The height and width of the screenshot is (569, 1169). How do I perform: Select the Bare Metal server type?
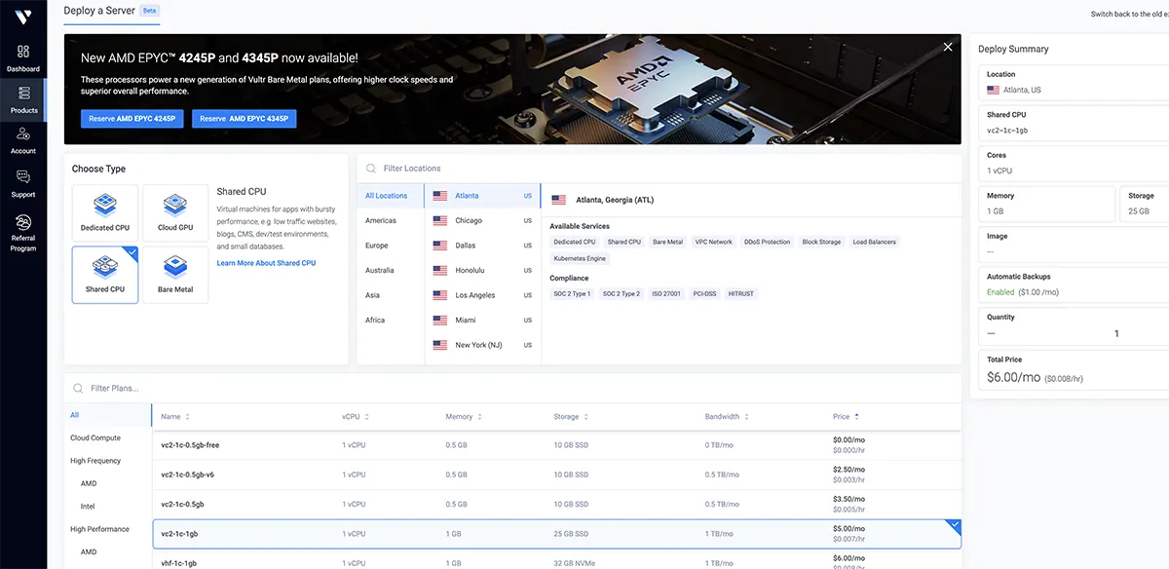pyautogui.click(x=175, y=275)
